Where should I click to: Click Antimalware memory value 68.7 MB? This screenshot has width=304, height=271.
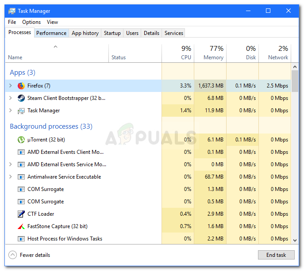coord(214,177)
